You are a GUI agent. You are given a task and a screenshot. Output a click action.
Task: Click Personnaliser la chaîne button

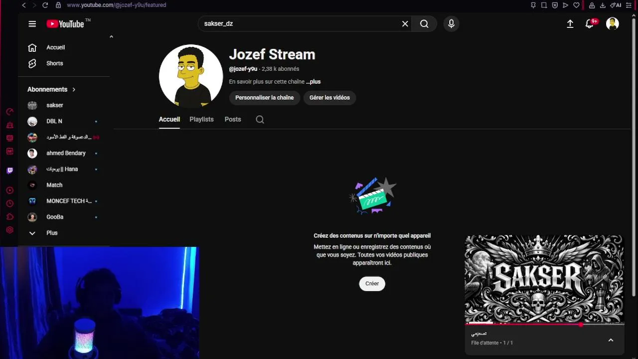tap(264, 98)
